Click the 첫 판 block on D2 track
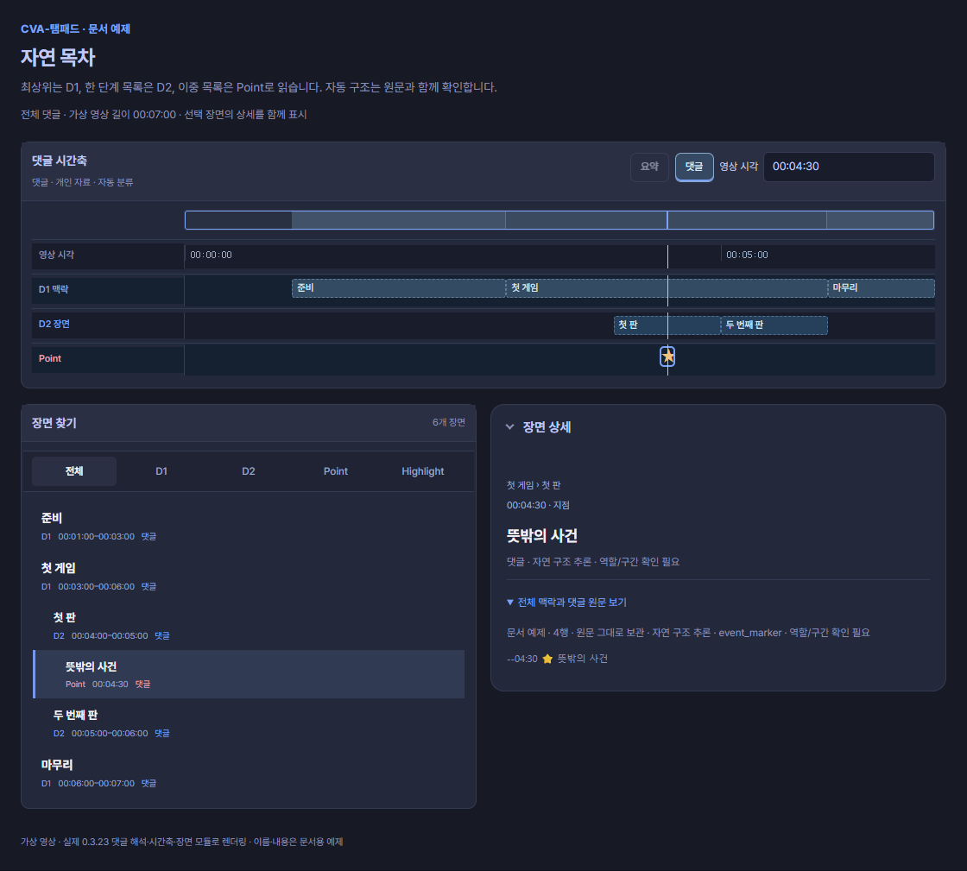 pos(667,325)
